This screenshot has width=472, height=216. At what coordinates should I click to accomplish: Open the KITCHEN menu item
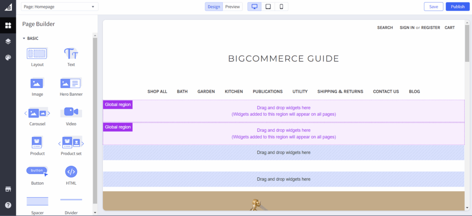[234, 92]
